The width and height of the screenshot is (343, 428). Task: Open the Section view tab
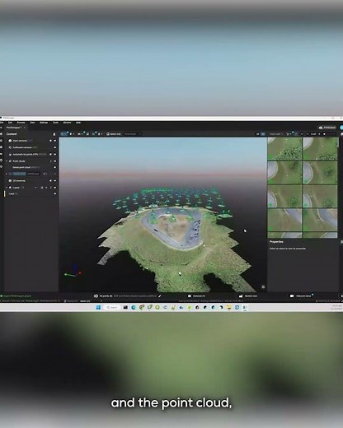(x=248, y=296)
